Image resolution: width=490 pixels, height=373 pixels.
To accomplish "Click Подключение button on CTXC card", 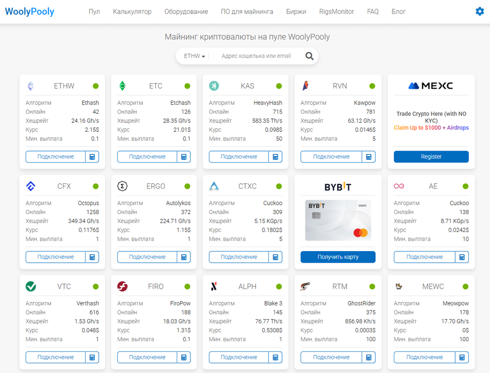I will coord(239,257).
